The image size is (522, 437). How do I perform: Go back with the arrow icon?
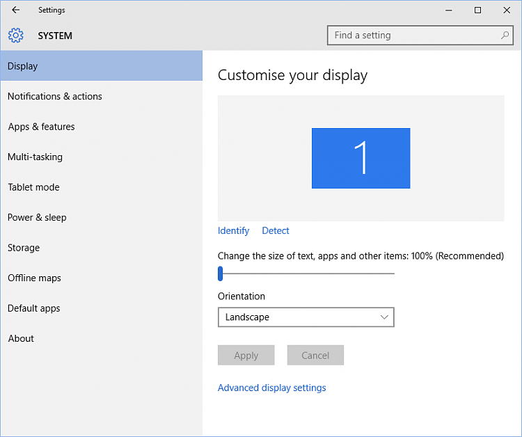(15, 10)
